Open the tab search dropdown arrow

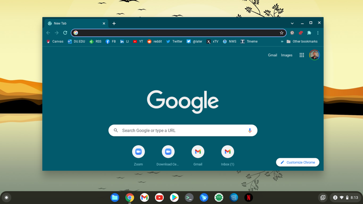(292, 24)
